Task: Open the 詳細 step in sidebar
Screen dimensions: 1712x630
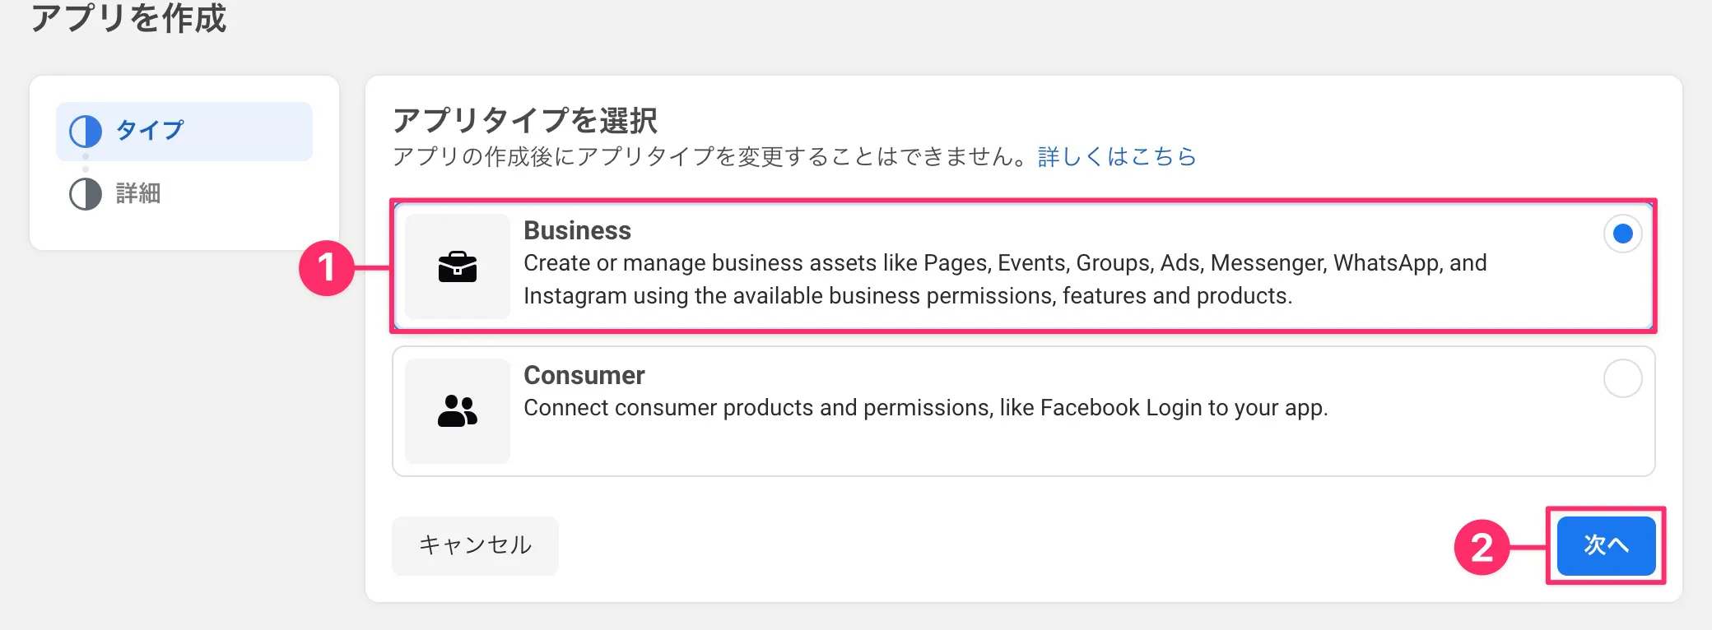Action: 138,194
